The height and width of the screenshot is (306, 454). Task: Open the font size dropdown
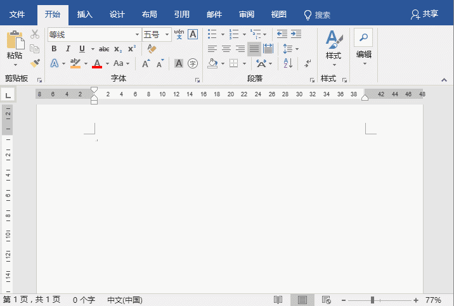coord(167,34)
